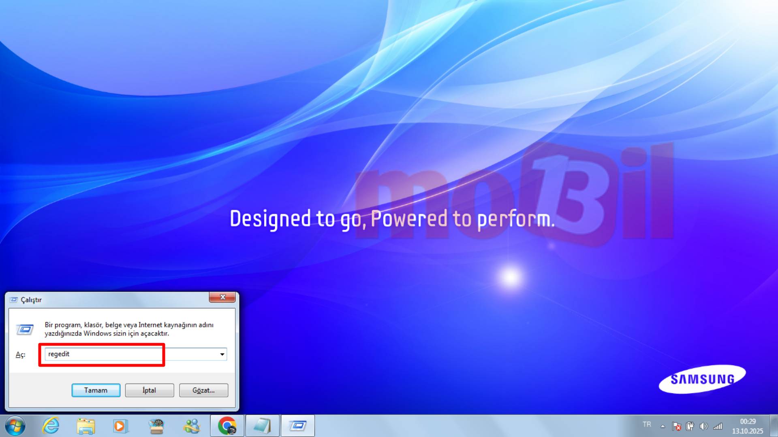Click the power plug tray icon
The height and width of the screenshot is (437, 778).
pyautogui.click(x=690, y=426)
